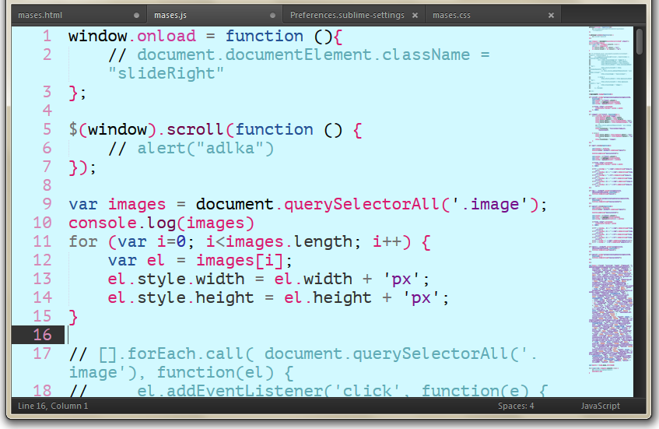Close the Preferences.sublime-settings tab
The image size is (659, 429).
(x=415, y=15)
